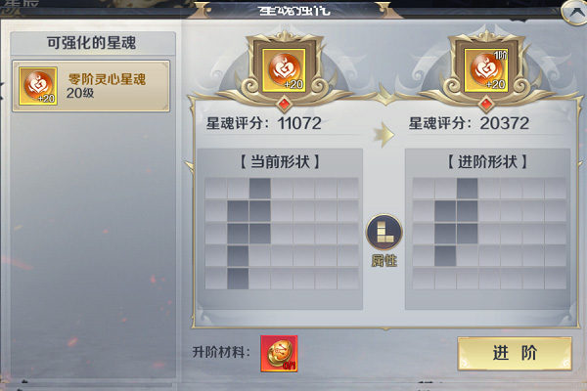Open the red 升阶材料 upgrade material item

279,354
